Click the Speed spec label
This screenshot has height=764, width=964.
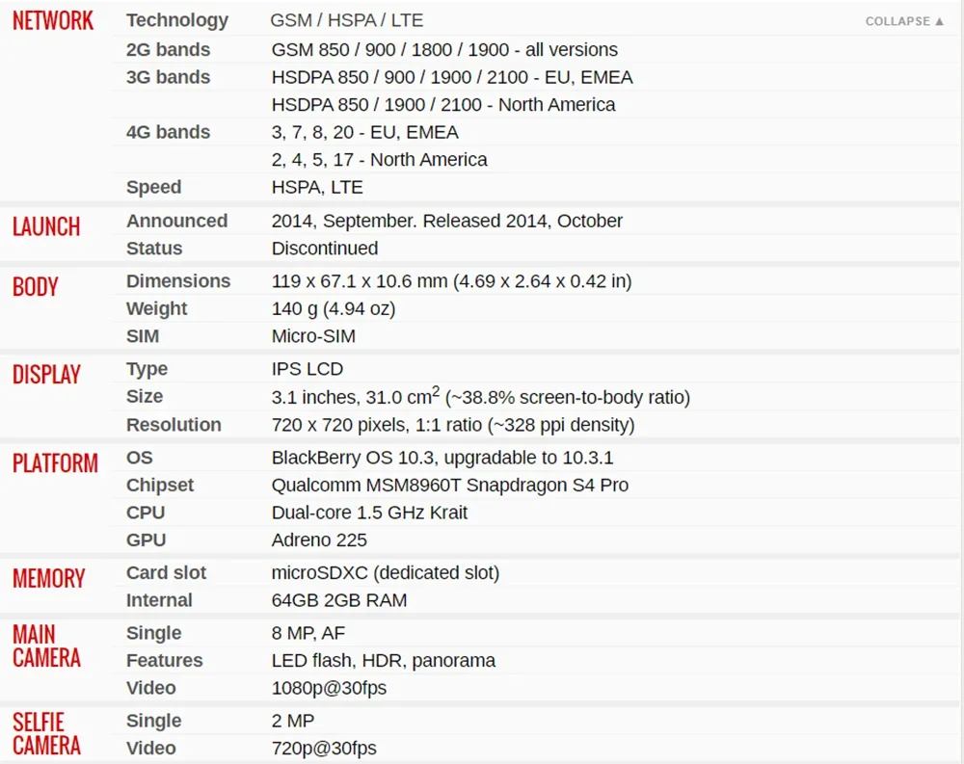[x=153, y=187]
